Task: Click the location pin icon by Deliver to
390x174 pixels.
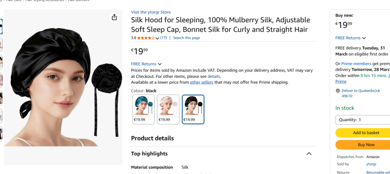Action: (x=338, y=91)
